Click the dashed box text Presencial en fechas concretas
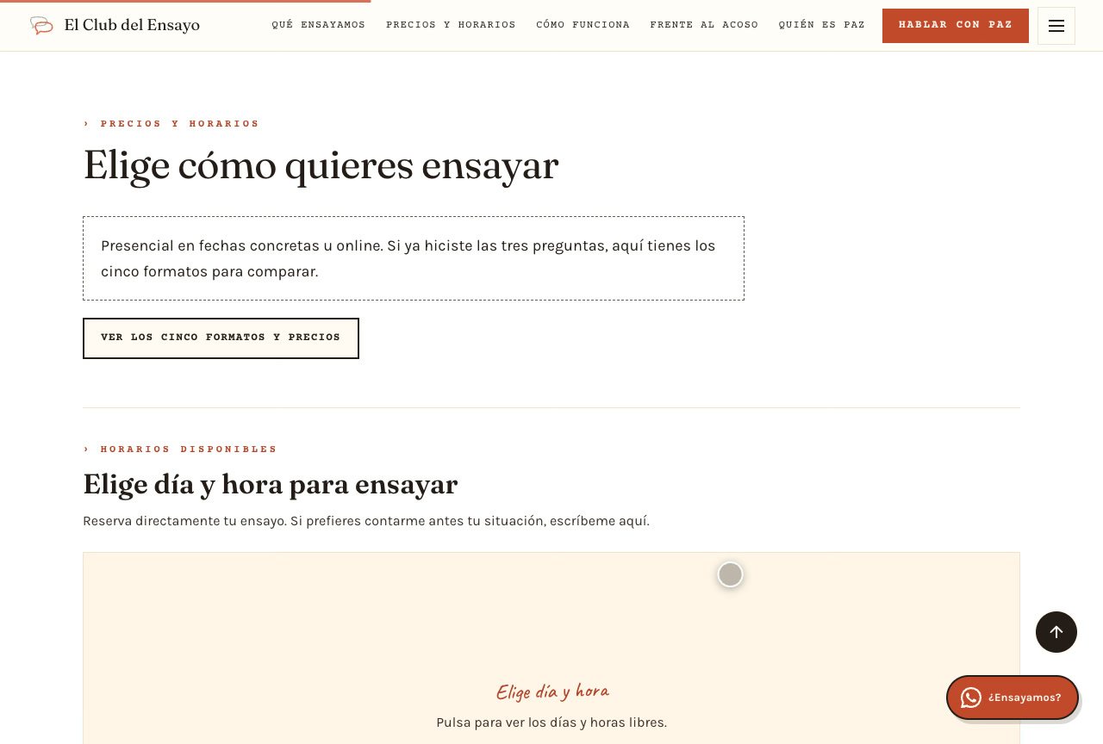The height and width of the screenshot is (744, 1103). (414, 258)
